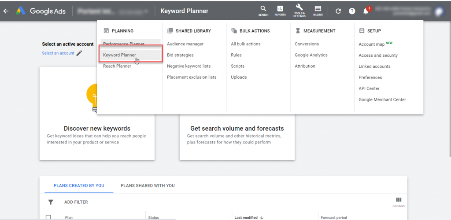451x220 pixels.
Task: Click the Shared Library icon
Action: pos(170,31)
